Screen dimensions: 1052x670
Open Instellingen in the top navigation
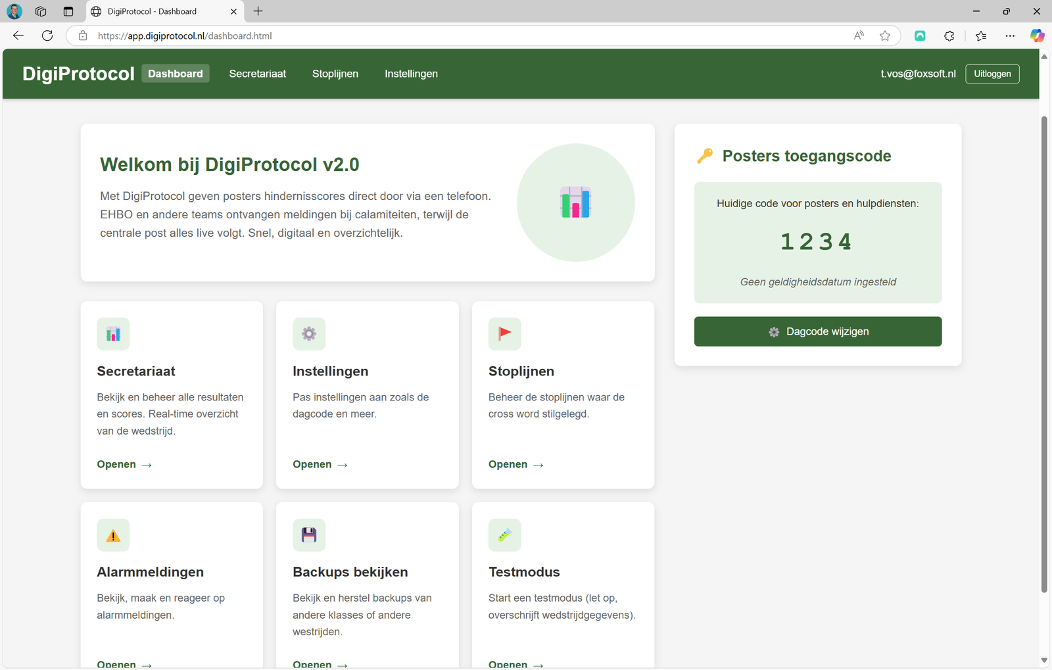[412, 74]
